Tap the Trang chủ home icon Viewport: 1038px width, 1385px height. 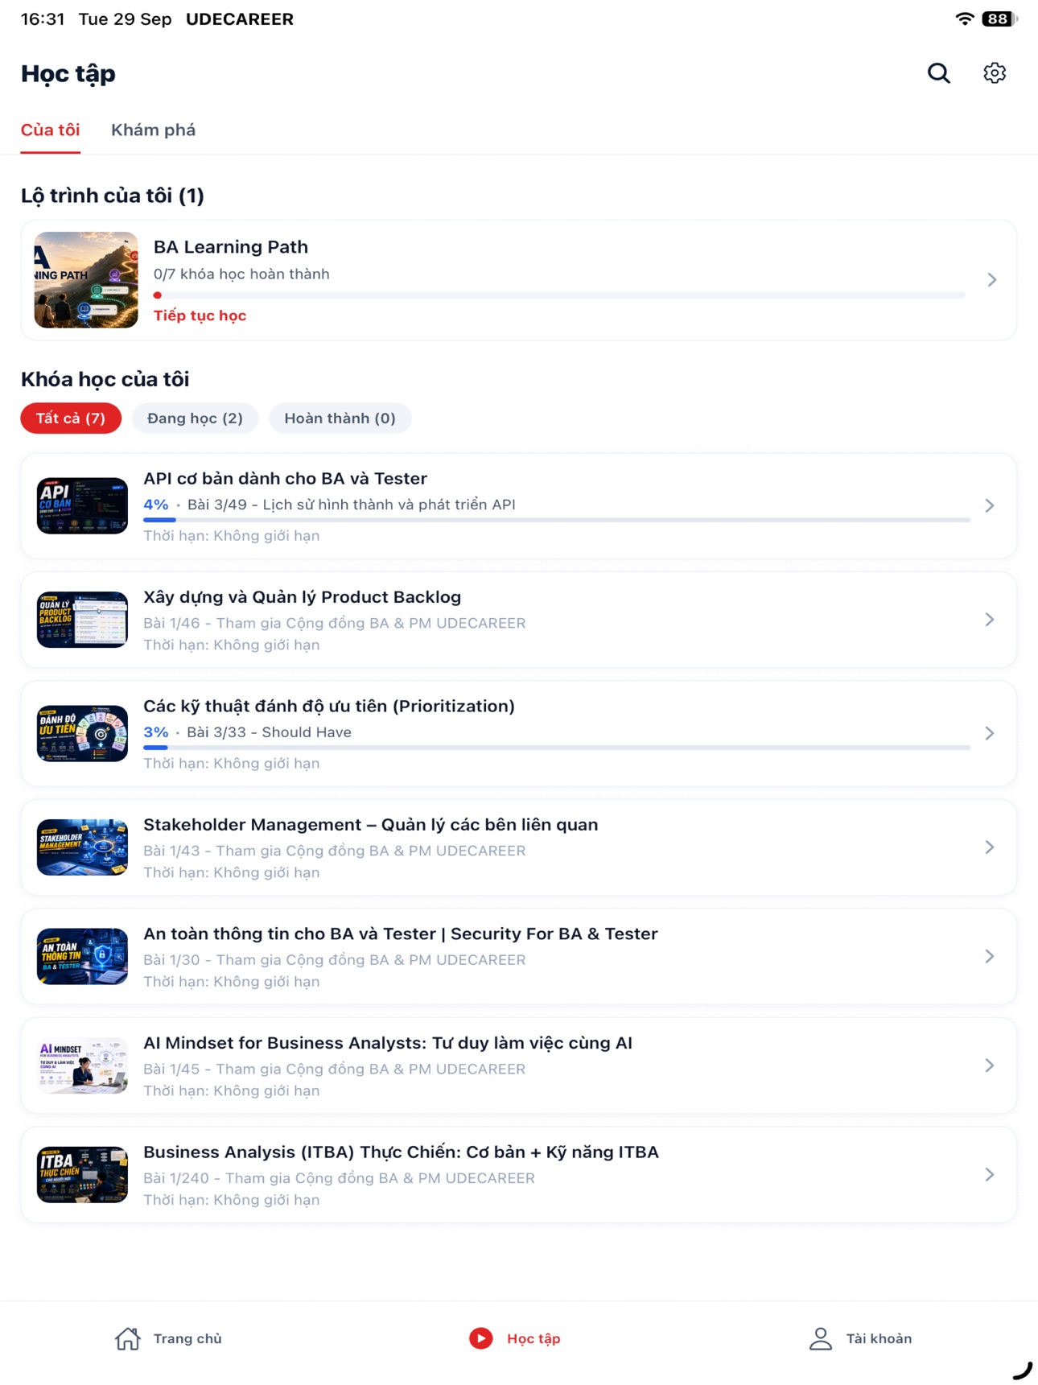[128, 1338]
